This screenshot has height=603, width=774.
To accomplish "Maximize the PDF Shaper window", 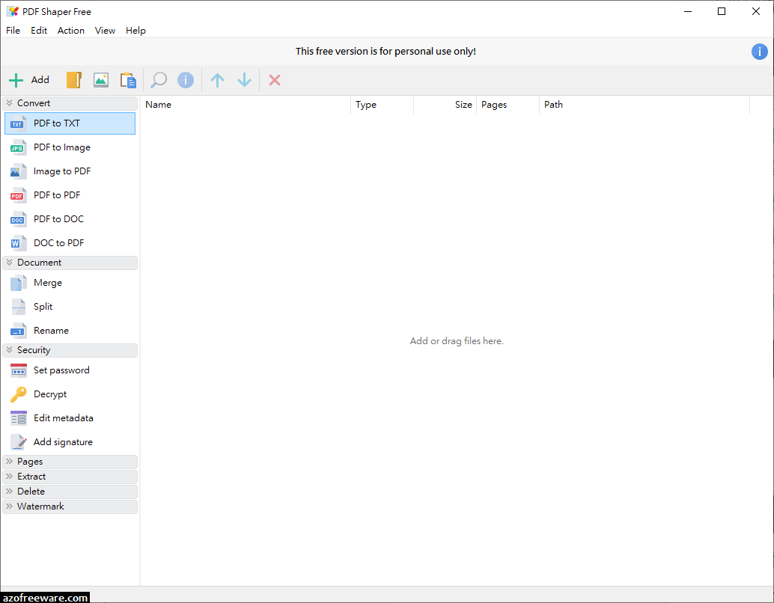I will 722,11.
